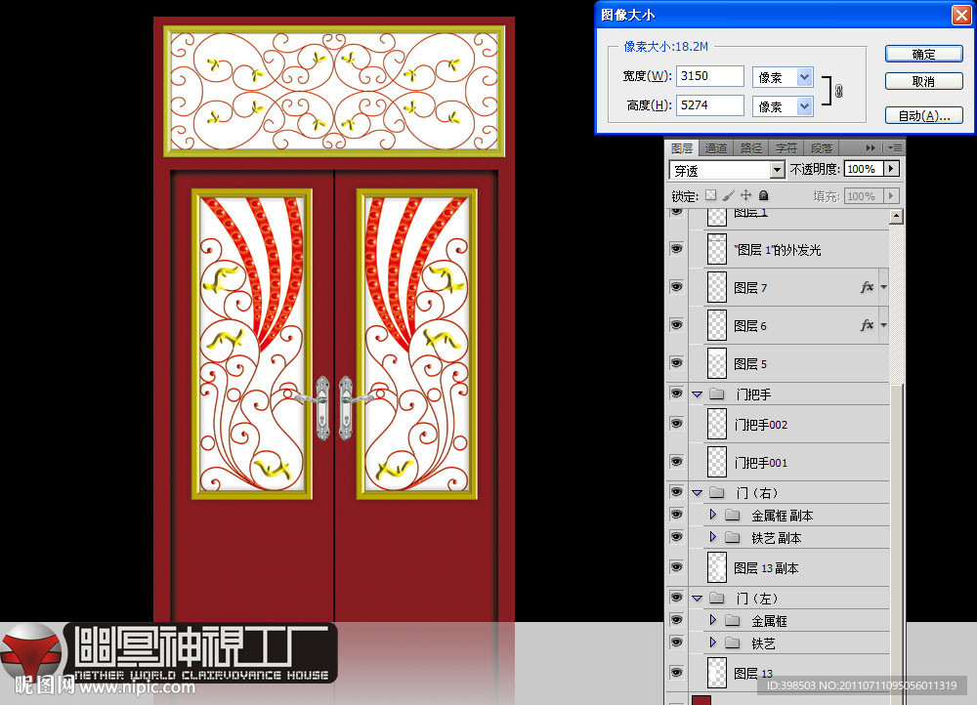Click the fx icon on 图层 7

point(867,287)
